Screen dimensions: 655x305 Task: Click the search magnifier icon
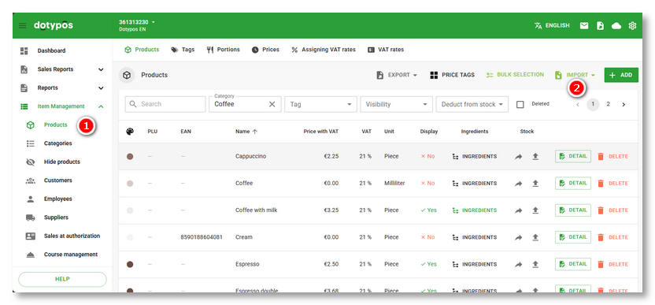133,104
